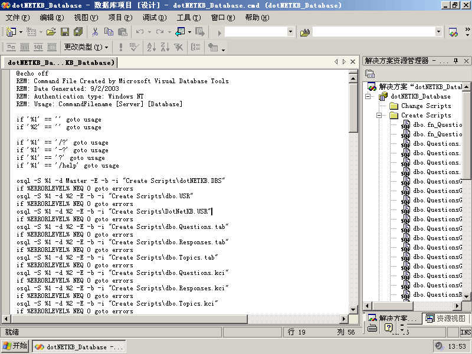Click the Add New Item toolbar icon
472x354 pixels.
[31, 32]
